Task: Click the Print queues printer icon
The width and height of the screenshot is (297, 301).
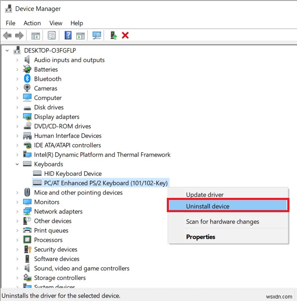Action: (x=27, y=230)
